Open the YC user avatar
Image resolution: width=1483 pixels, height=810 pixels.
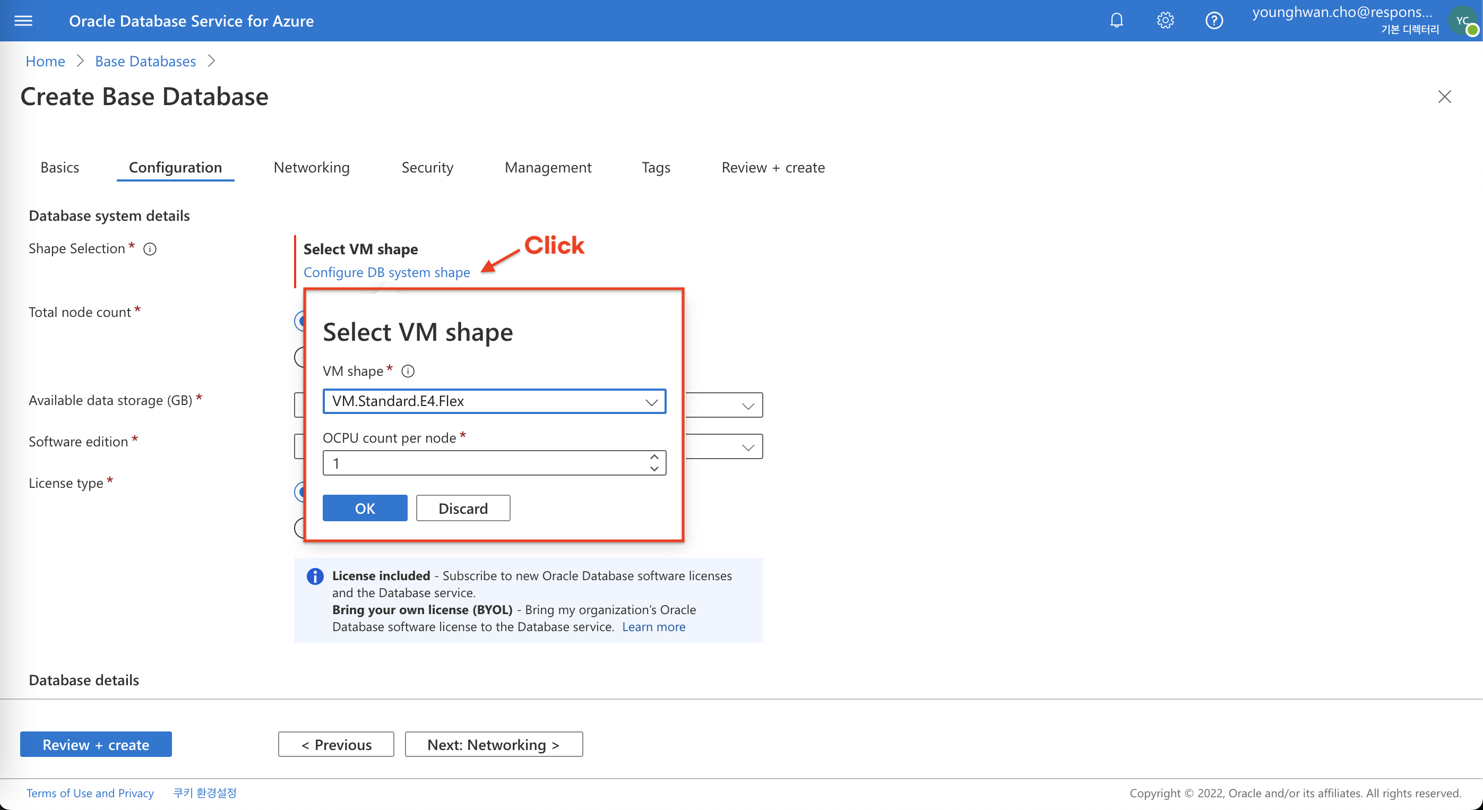(x=1463, y=21)
